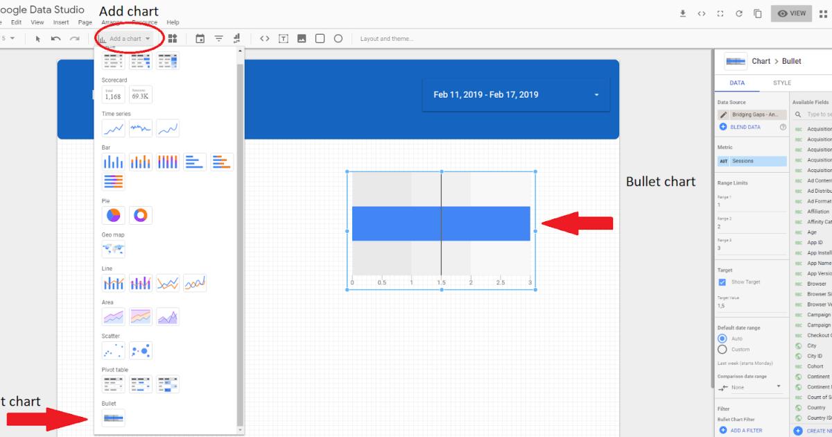The height and width of the screenshot is (437, 832).
Task: Open blend data help icon
Action: tap(783, 127)
